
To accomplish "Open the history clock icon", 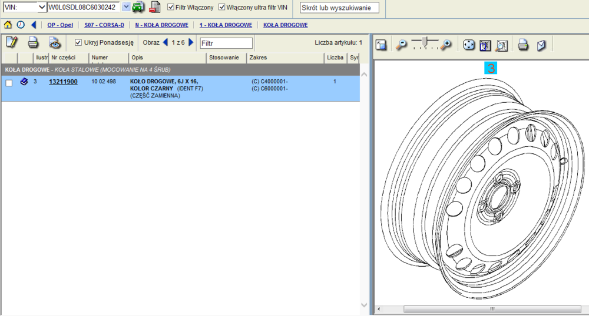I will (21, 25).
